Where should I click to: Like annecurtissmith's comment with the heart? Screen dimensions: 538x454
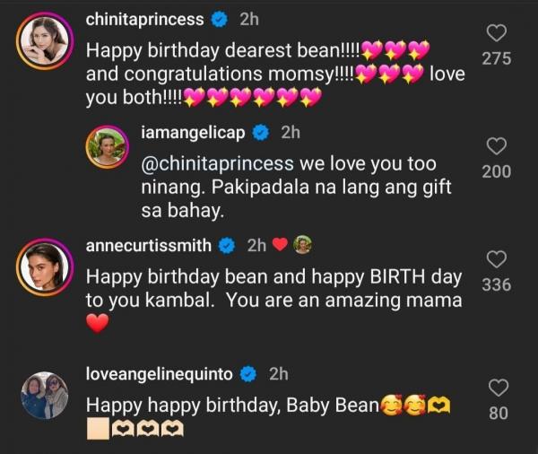pos(496,259)
